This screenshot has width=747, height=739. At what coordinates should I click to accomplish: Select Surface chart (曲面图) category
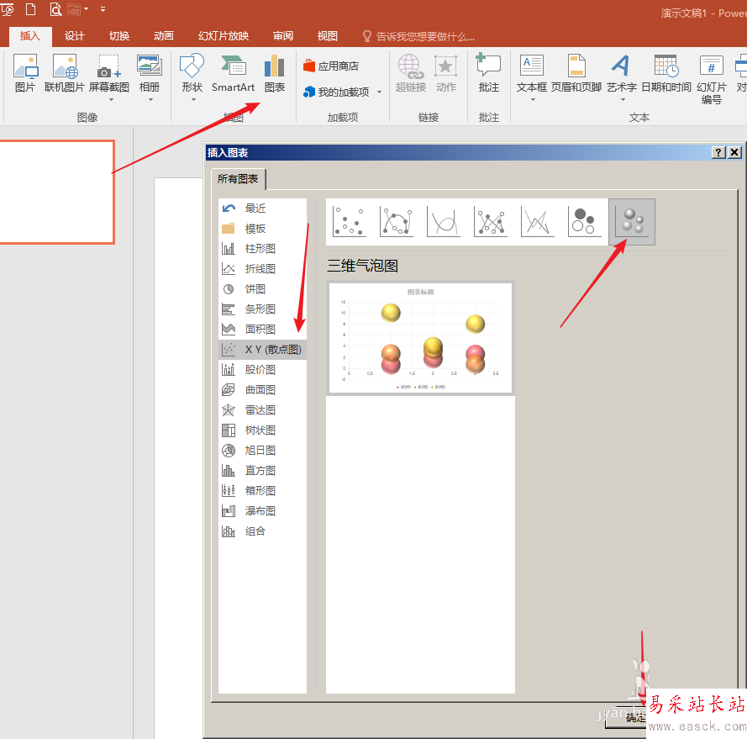click(262, 389)
